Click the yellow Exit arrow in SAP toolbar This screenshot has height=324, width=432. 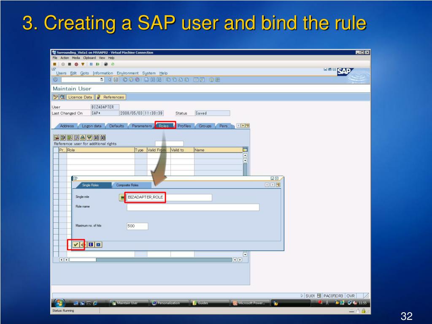[x=131, y=80]
